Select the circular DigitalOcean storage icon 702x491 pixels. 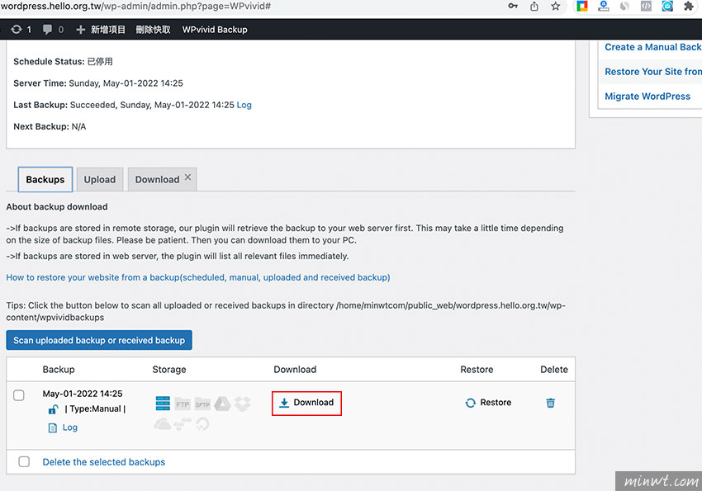click(202, 423)
